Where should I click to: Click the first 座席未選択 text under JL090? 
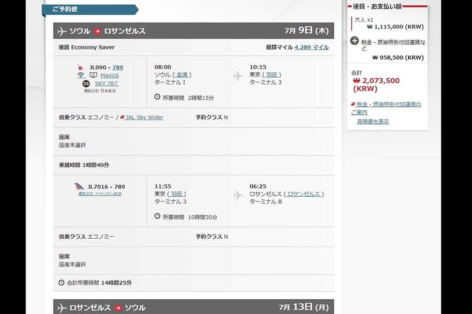[x=72, y=145]
